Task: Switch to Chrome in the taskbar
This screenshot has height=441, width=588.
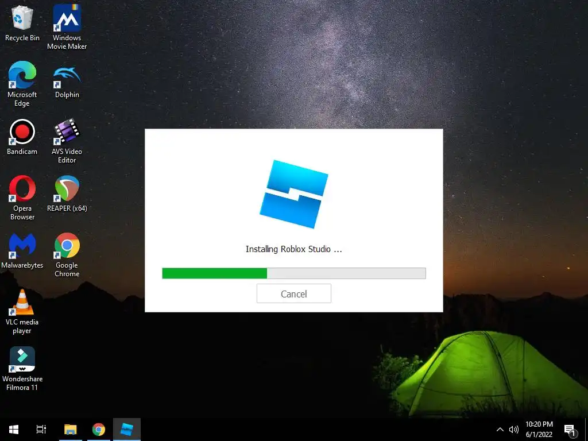Action: click(99, 430)
